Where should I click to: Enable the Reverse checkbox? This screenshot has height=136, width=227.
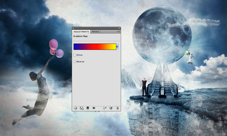tap(75, 61)
